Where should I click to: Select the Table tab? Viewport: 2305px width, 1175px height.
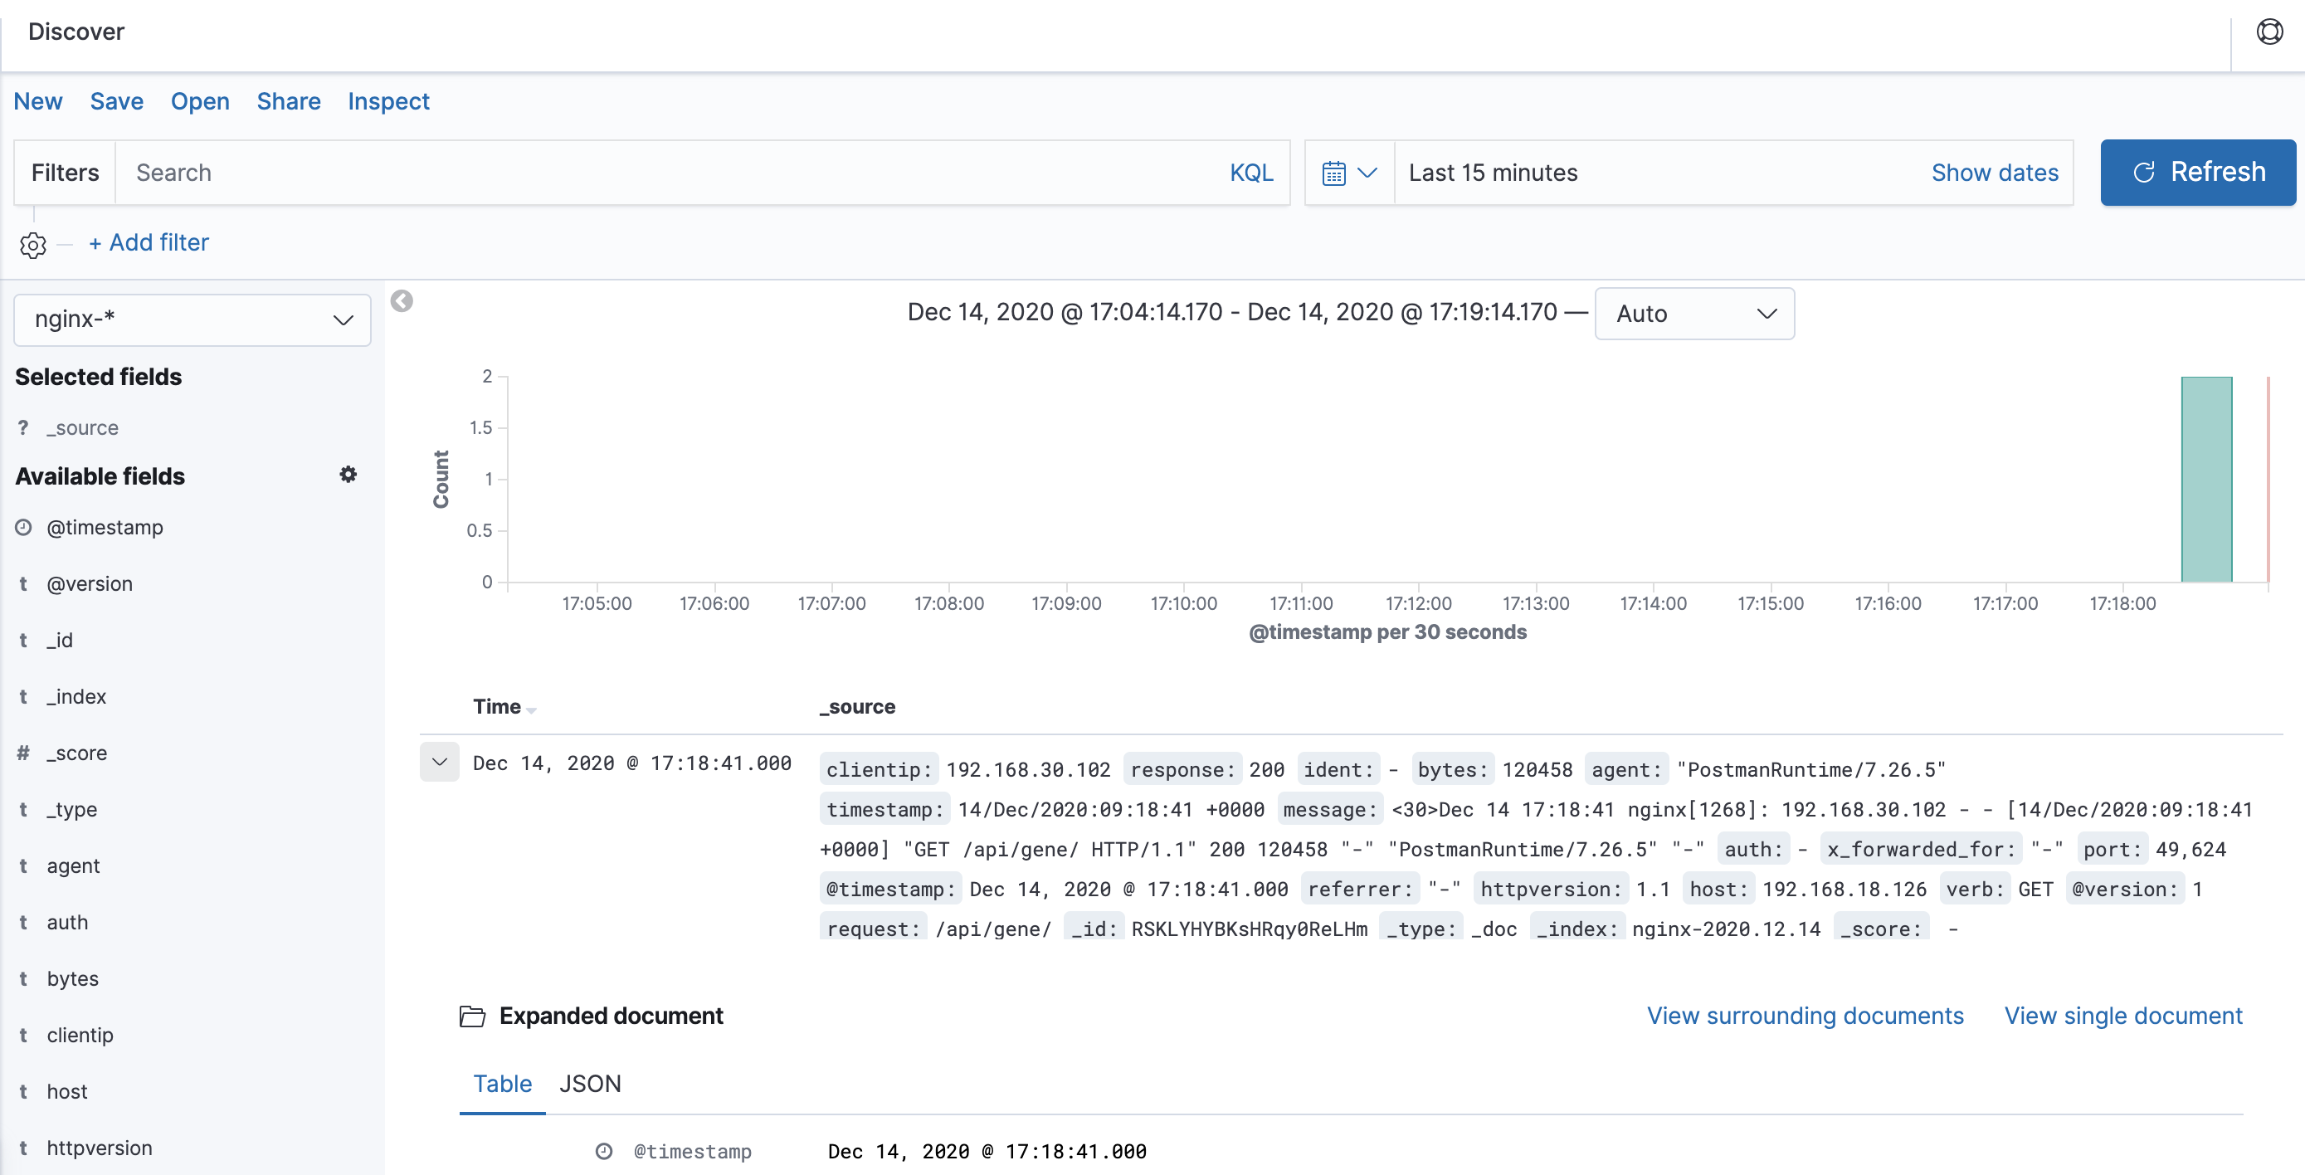(x=502, y=1084)
